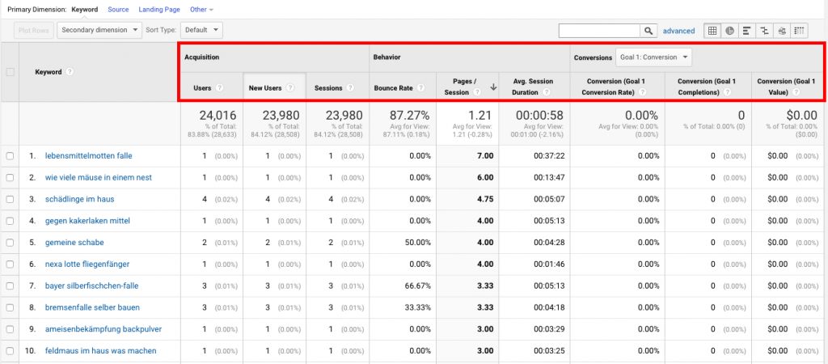828x364 pixels.
Task: Sort by Goal 1 Conversion Rate header
Action: tap(617, 87)
